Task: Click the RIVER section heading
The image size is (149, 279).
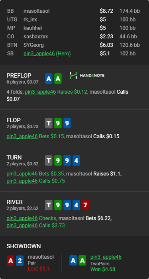Action: pyautogui.click(x=15, y=202)
